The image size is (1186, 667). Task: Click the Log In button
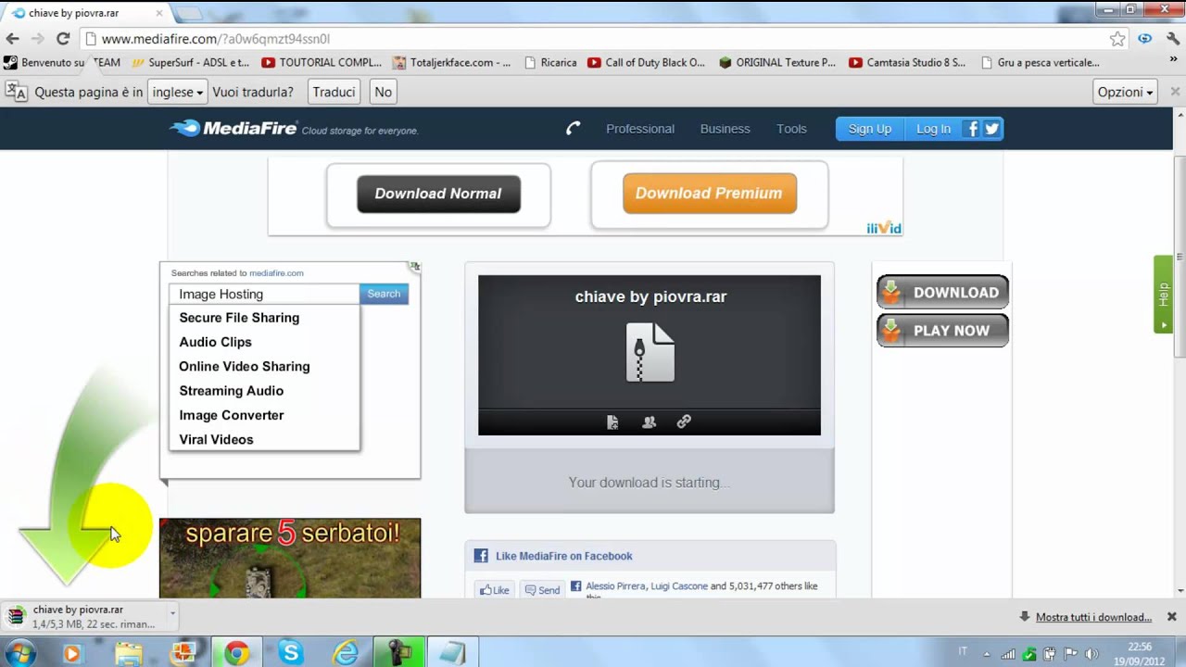click(933, 129)
